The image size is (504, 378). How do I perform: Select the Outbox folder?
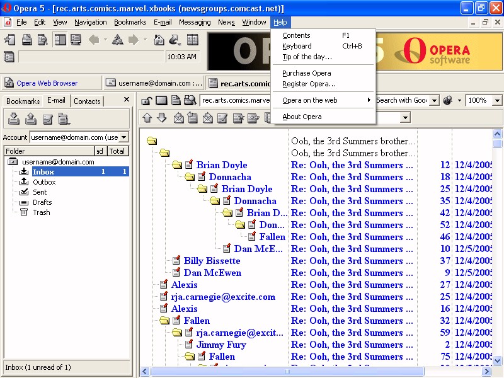(x=44, y=182)
